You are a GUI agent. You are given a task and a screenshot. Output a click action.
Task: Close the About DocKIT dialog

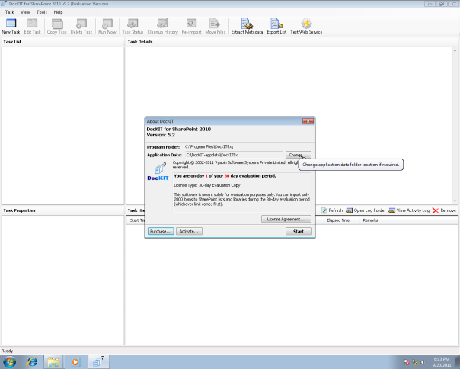tap(308, 121)
